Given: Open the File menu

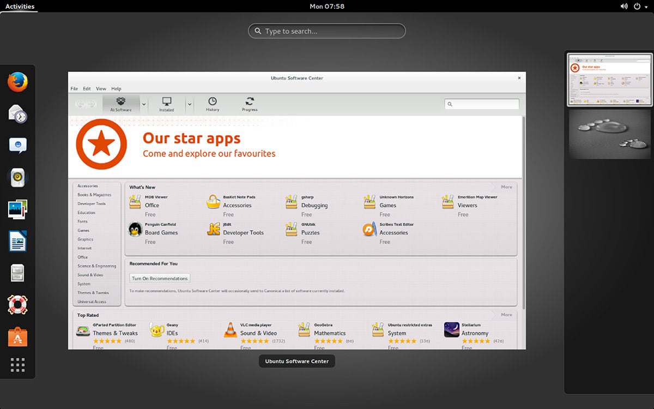Looking at the screenshot, I should 74,88.
